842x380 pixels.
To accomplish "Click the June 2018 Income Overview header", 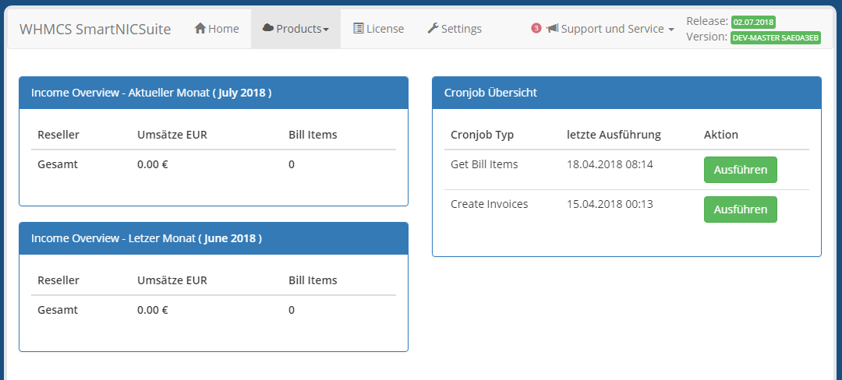I will 214,238.
